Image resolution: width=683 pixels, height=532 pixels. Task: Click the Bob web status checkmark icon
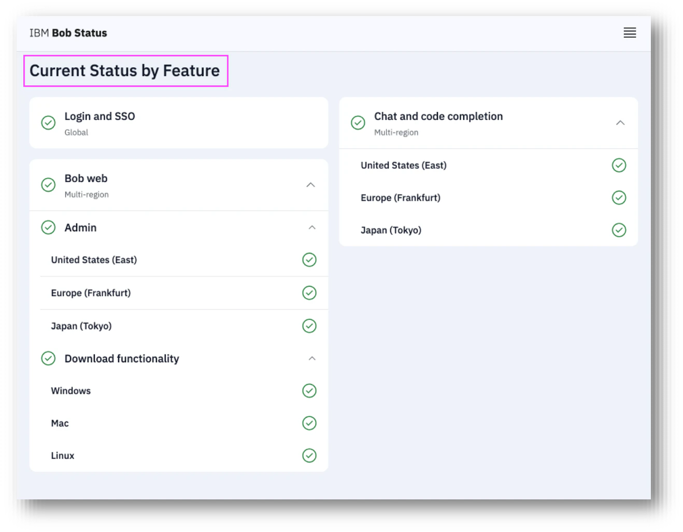(x=48, y=185)
